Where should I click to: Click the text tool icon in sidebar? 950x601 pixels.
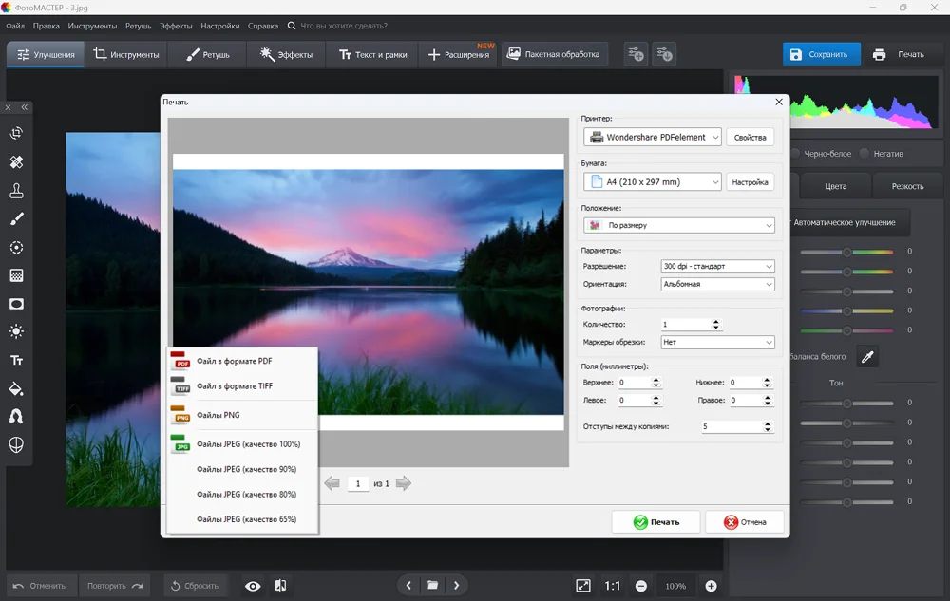coord(16,361)
